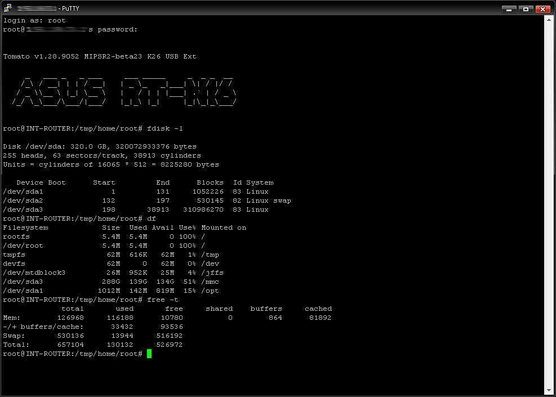The image size is (556, 397).
Task: Open the PuTTY system menu icon
Action: (x=8, y=8)
